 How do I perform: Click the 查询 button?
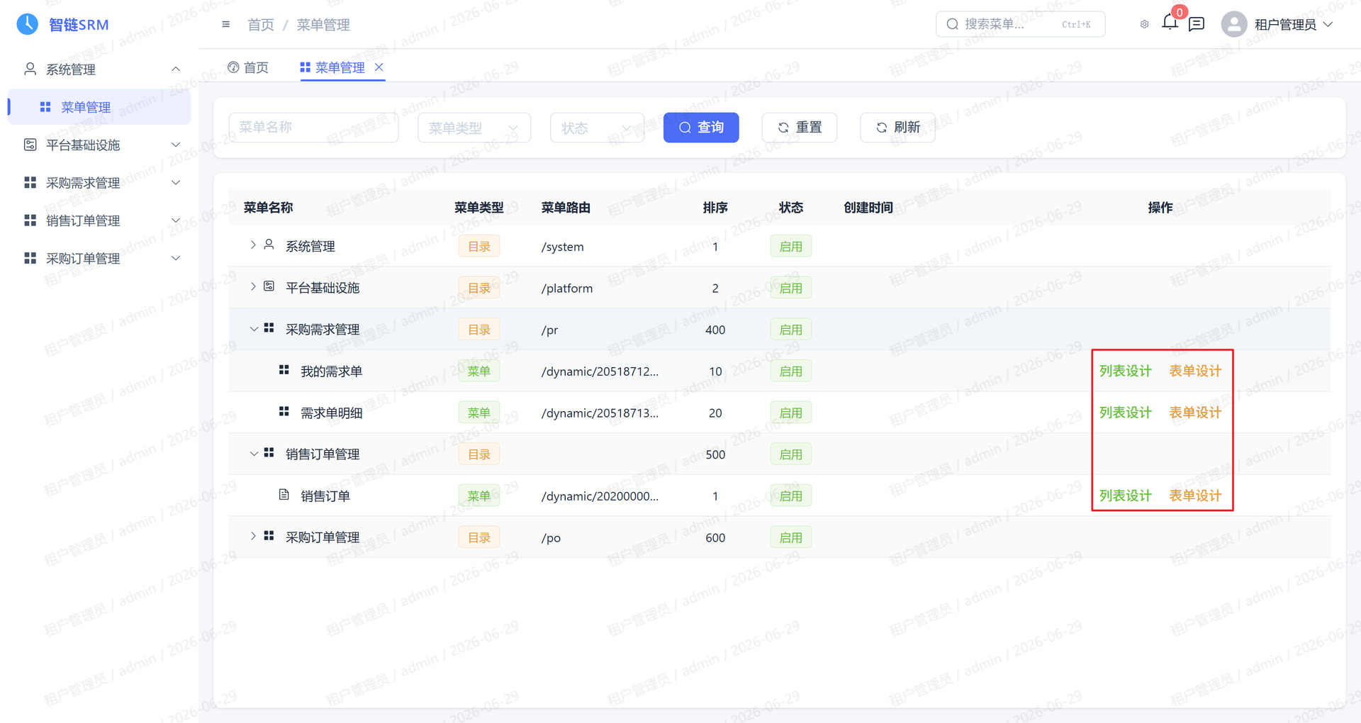tap(701, 128)
